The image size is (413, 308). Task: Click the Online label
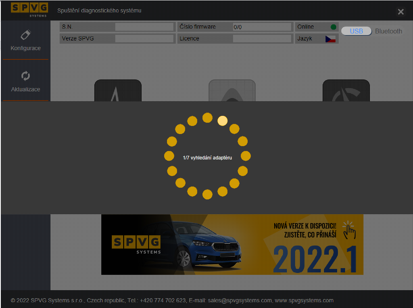pos(306,27)
